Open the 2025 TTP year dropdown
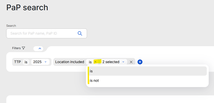Screen dimensions: 214x103 click(40, 62)
